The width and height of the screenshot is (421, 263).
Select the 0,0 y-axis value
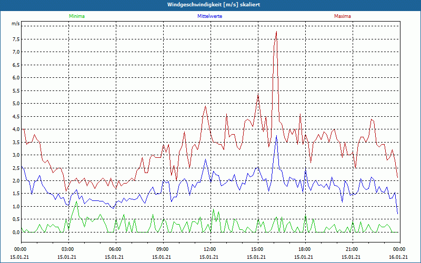coord(16,232)
